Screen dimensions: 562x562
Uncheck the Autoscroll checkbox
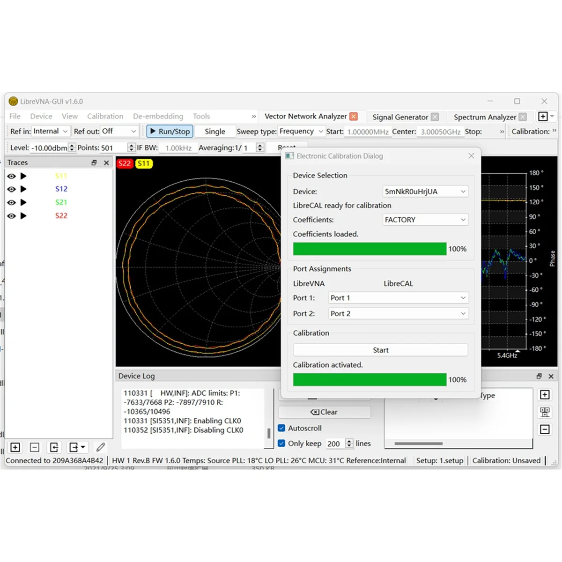coord(281,428)
